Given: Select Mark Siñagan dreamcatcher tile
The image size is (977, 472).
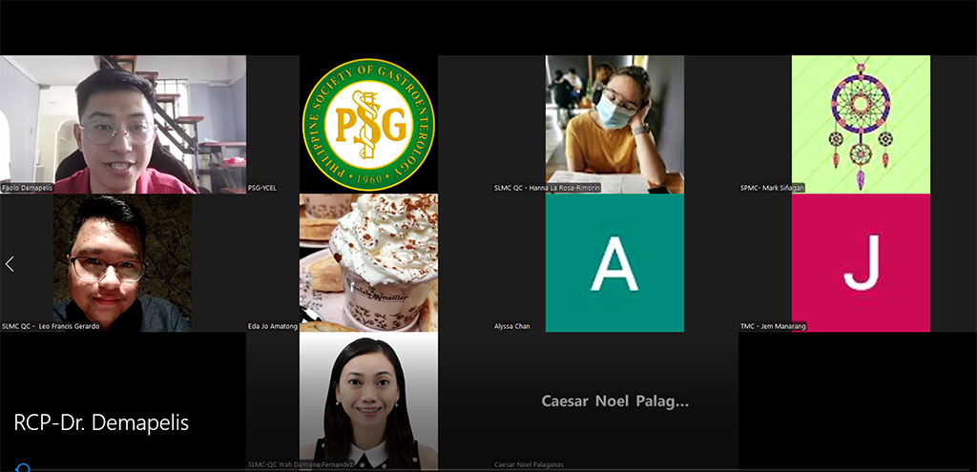Looking at the screenshot, I should pyautogui.click(x=861, y=125).
